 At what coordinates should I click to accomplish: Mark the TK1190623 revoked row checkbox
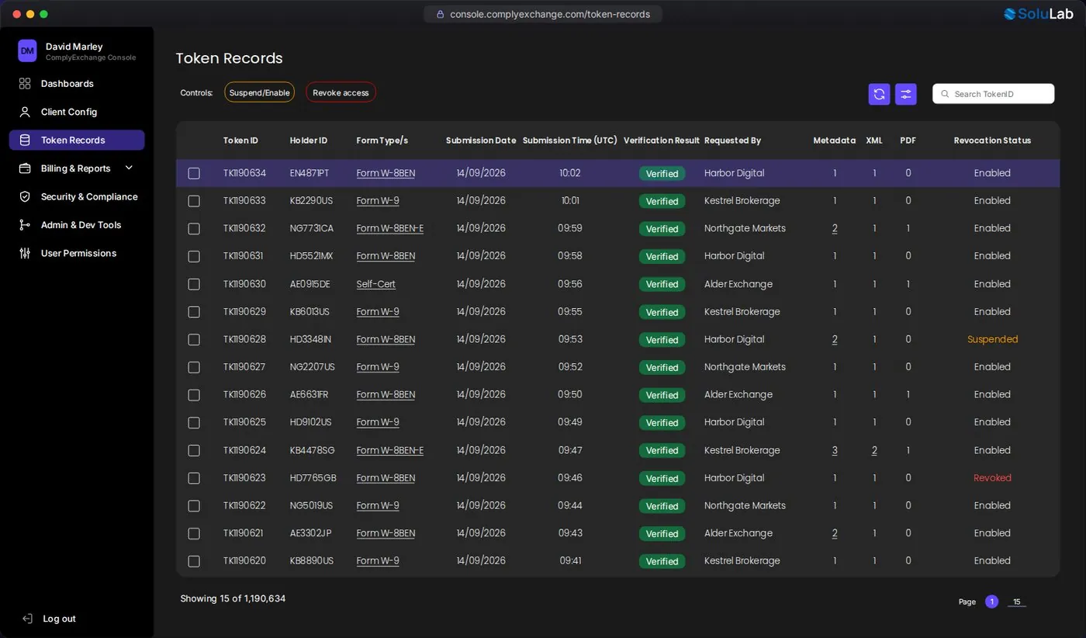point(194,478)
